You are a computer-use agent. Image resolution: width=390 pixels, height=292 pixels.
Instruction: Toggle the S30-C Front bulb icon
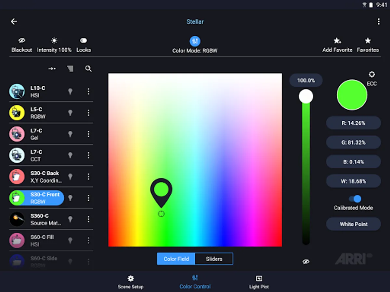click(70, 198)
